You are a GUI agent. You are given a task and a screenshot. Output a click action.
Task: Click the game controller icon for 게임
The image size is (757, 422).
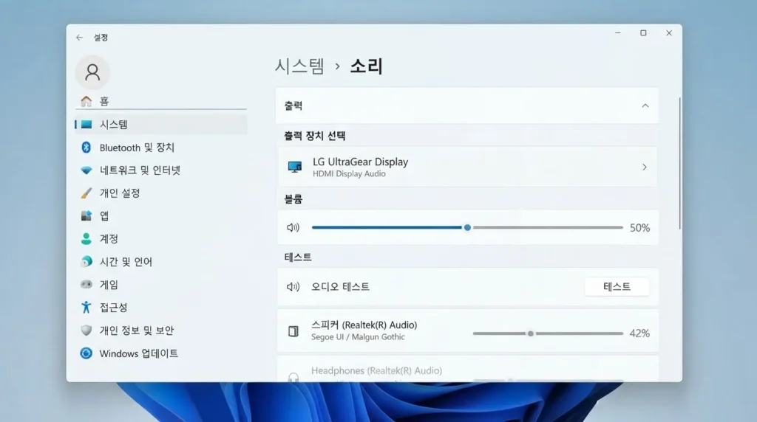coord(86,284)
